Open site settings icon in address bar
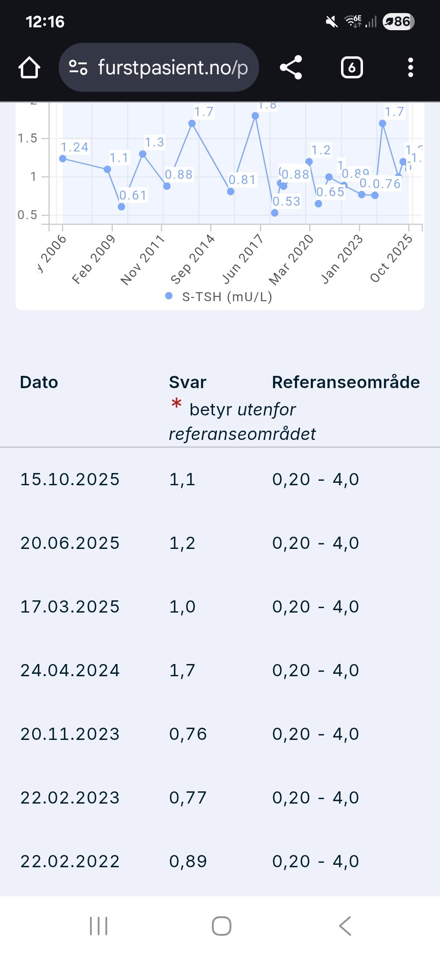Screen dimensions: 440x955 [x=78, y=67]
